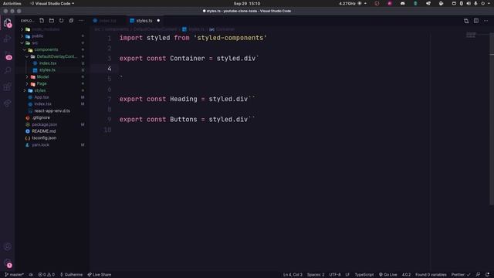Viewport: 494px width, 278px height.
Task: Open package.json file
Action: (52, 124)
